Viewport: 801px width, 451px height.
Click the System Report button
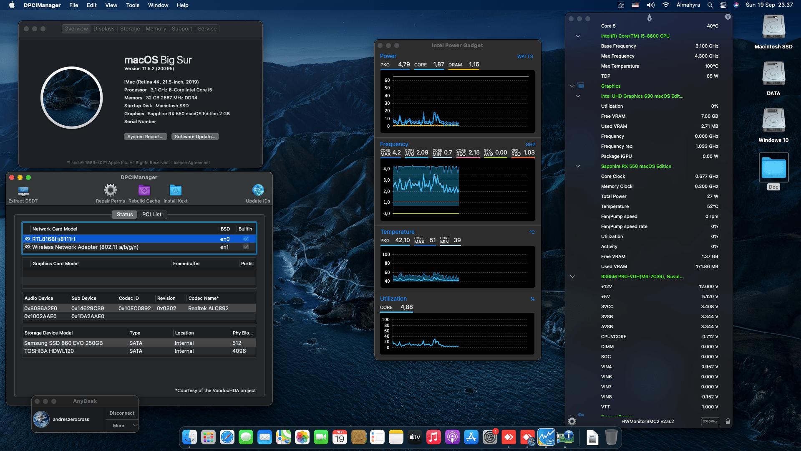tap(145, 137)
